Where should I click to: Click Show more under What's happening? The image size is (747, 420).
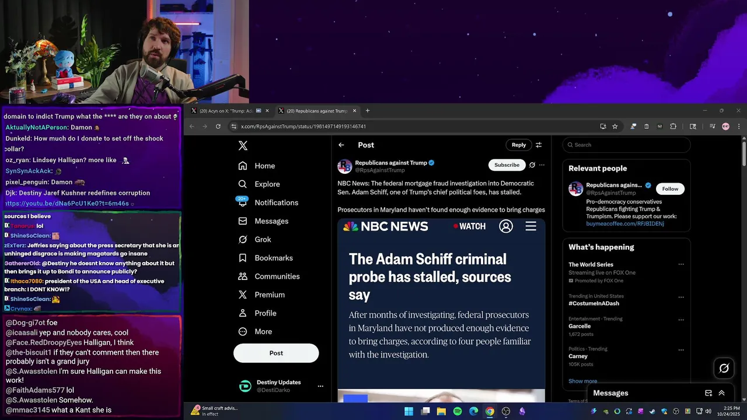582,381
